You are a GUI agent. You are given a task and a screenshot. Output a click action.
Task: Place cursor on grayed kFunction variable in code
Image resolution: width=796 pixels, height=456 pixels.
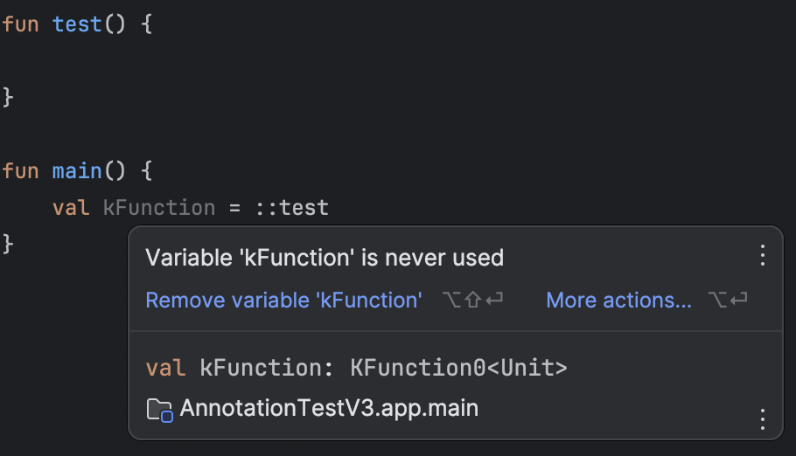[159, 208]
